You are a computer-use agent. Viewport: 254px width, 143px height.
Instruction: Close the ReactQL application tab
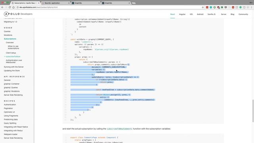(x=69, y=3)
